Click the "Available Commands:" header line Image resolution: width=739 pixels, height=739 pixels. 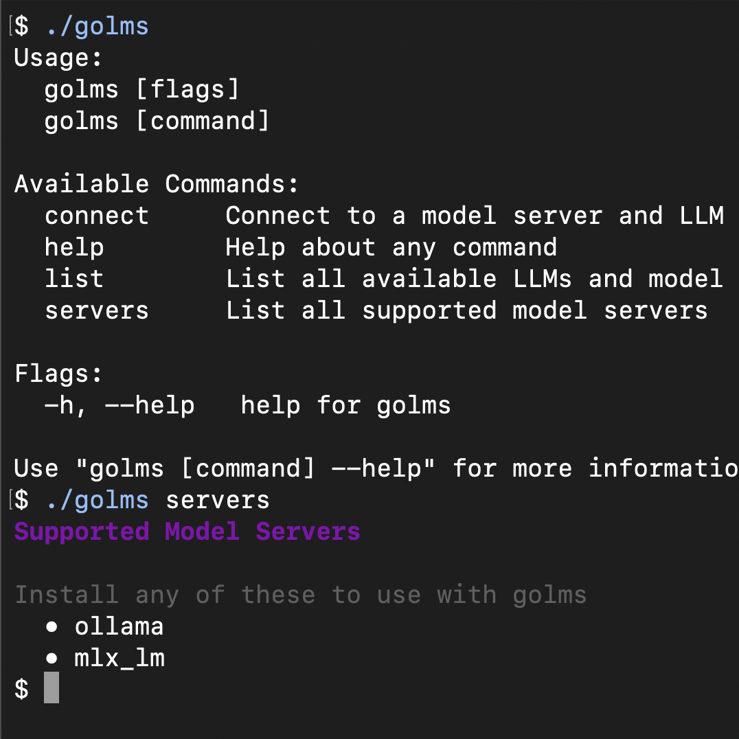157,184
